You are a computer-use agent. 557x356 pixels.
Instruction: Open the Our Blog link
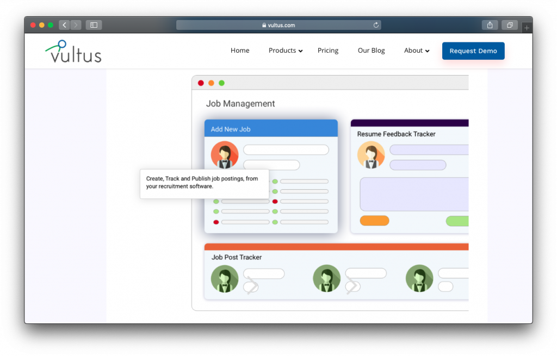(371, 51)
